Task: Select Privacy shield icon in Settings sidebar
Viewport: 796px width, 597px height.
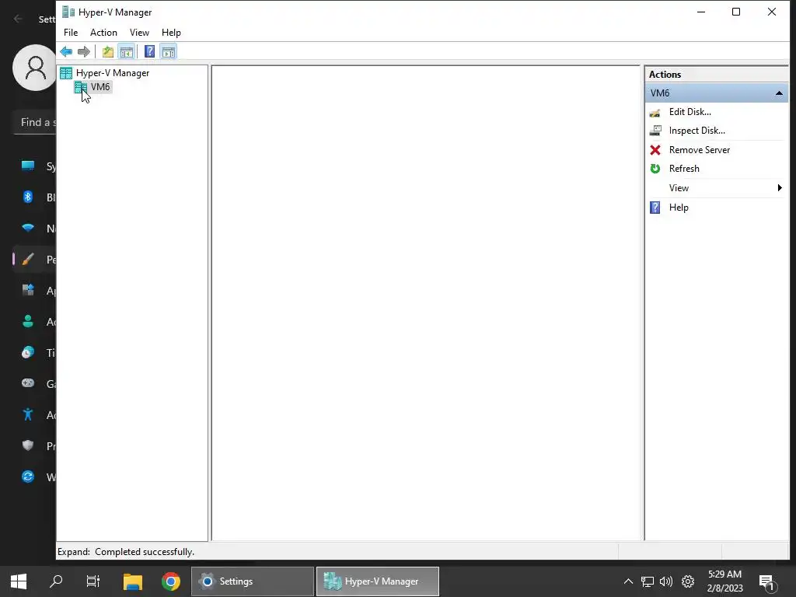Action: coord(28,445)
